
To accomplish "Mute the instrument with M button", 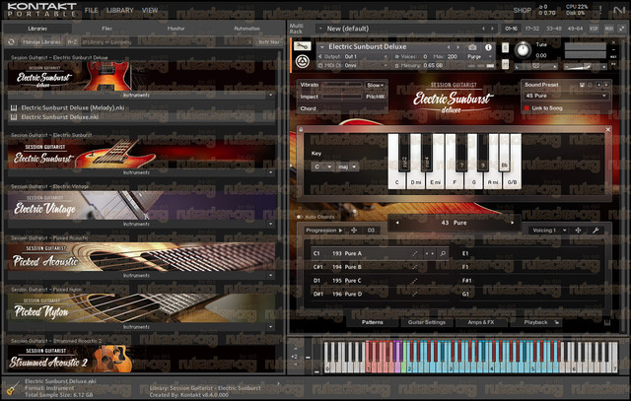I will (505, 63).
